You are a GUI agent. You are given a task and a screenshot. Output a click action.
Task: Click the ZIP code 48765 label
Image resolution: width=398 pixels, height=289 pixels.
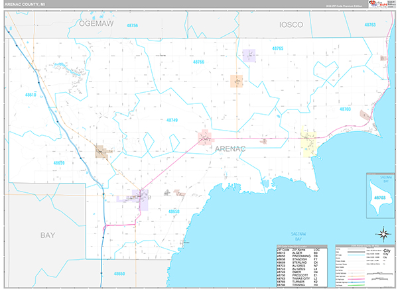pyautogui.click(x=277, y=49)
